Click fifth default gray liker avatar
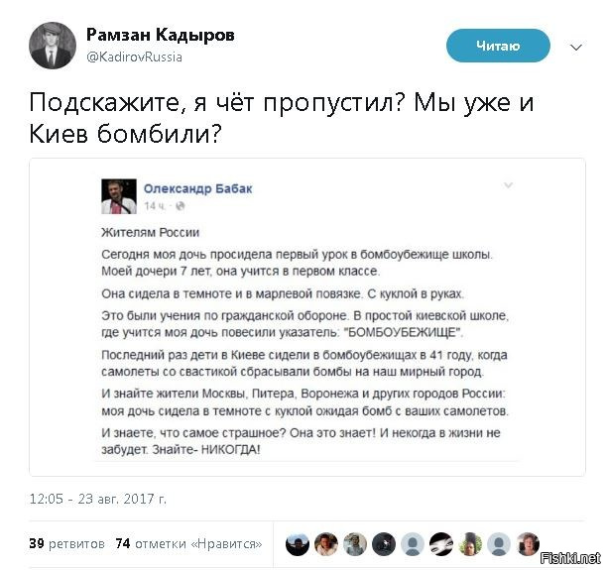 [413, 544]
